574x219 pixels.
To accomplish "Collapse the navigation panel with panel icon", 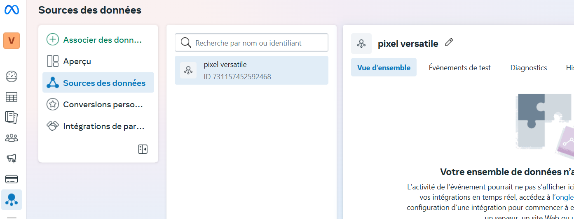I will click(x=143, y=149).
